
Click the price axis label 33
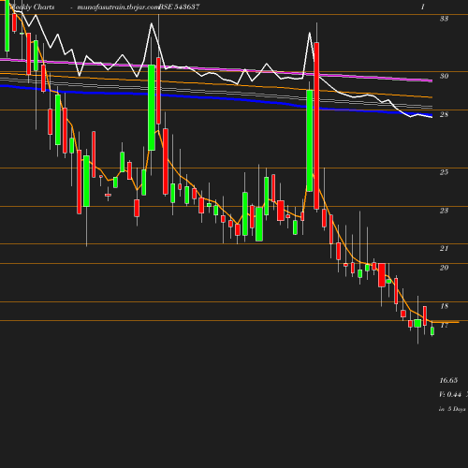point(444,19)
